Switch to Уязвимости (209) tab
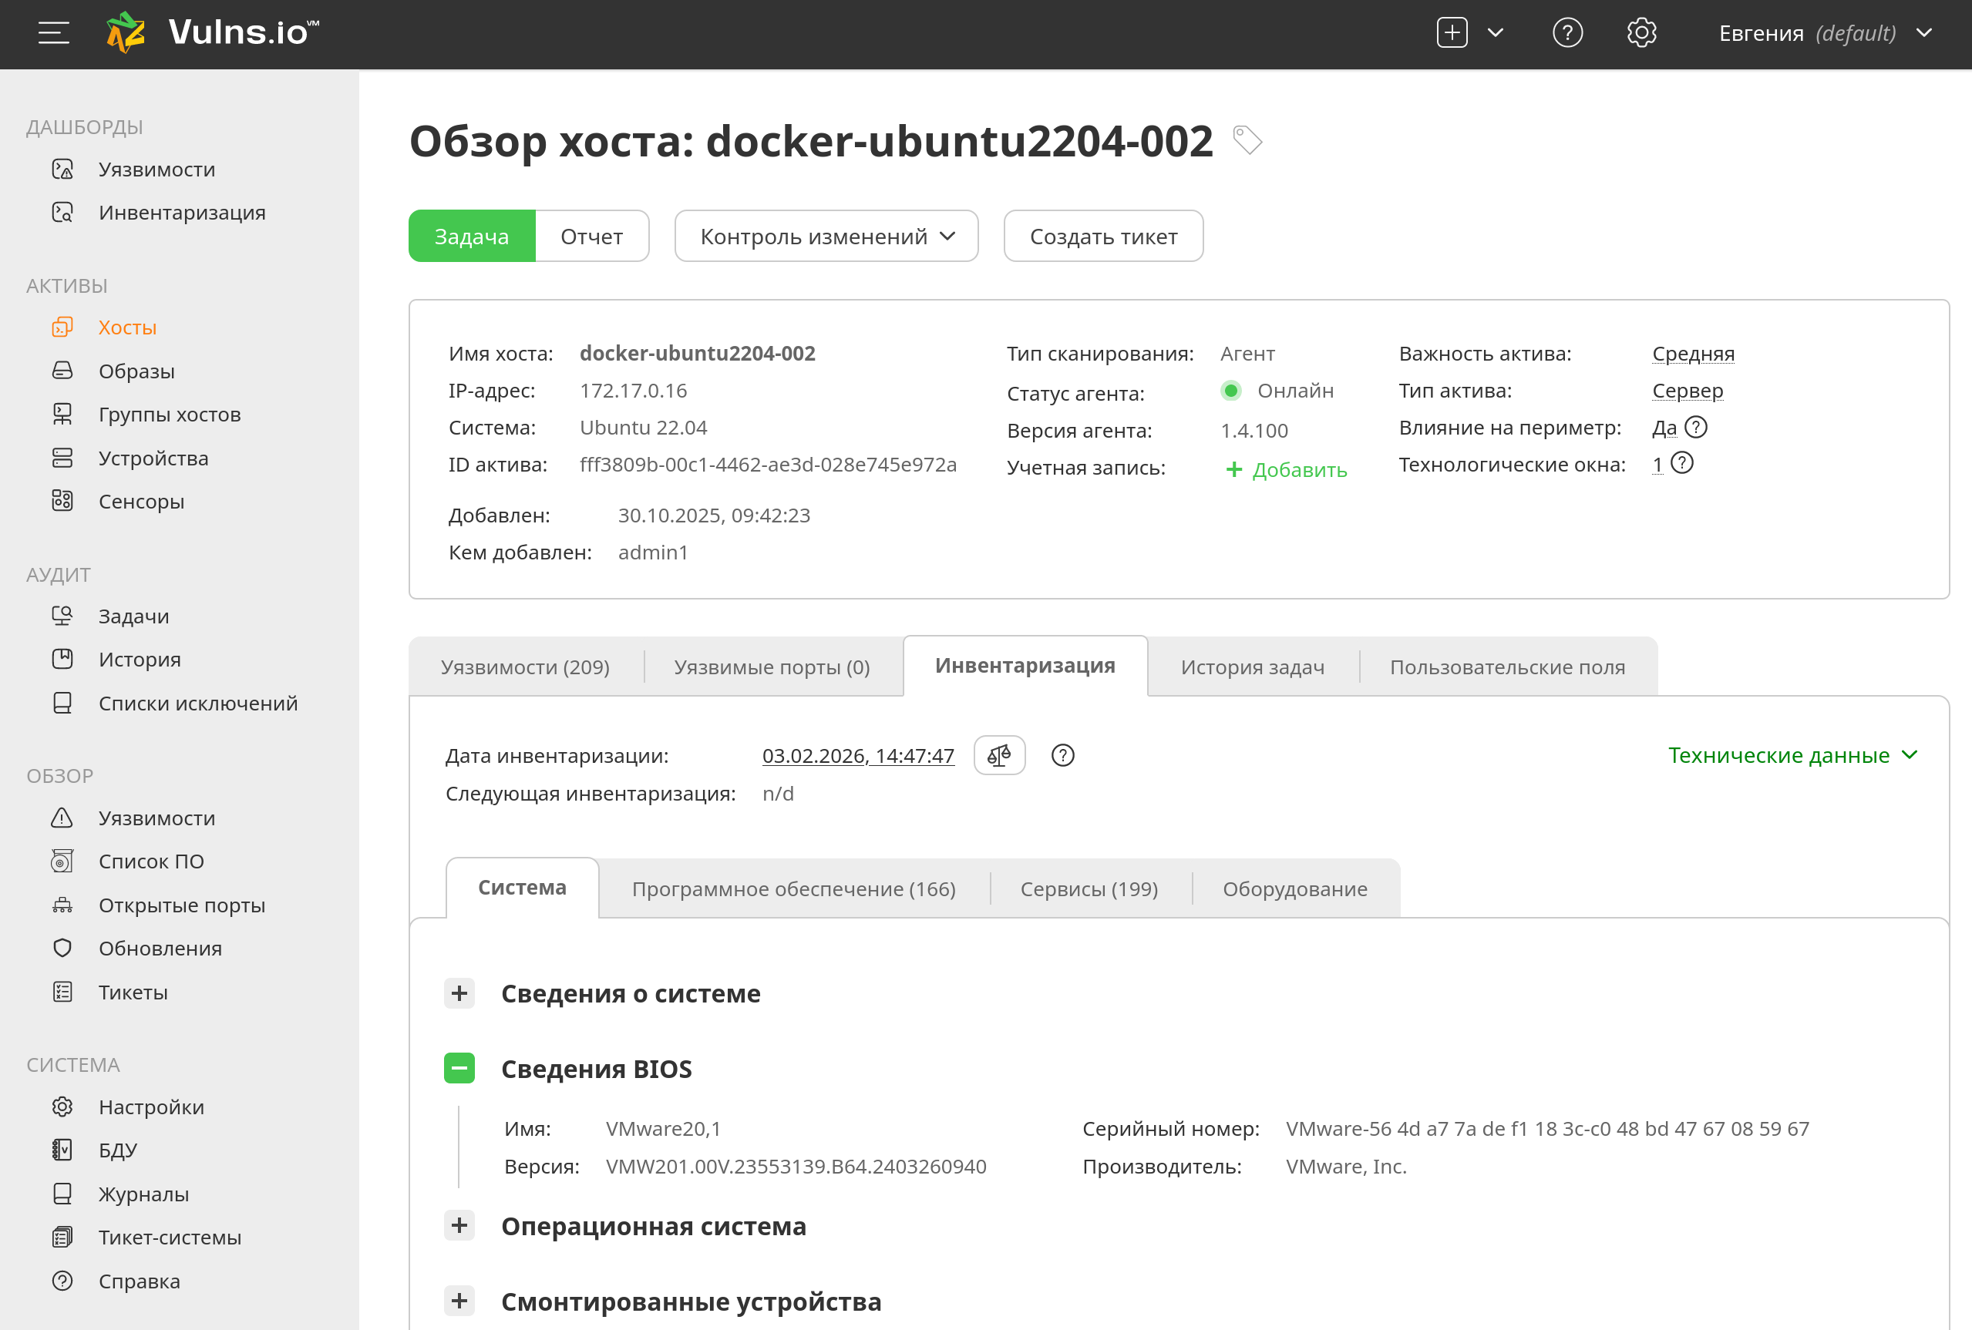Viewport: 1972px width, 1330px height. [525, 667]
